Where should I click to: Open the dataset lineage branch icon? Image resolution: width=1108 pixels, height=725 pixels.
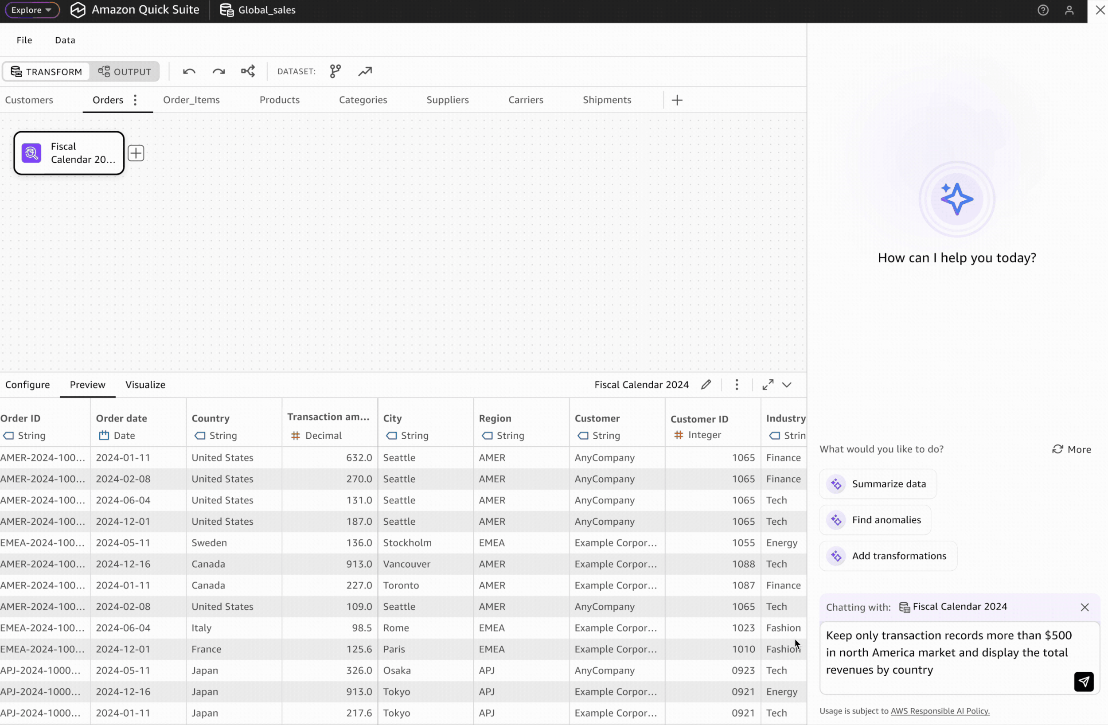point(335,71)
